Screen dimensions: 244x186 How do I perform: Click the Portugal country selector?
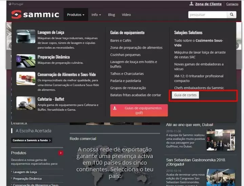point(16,4)
